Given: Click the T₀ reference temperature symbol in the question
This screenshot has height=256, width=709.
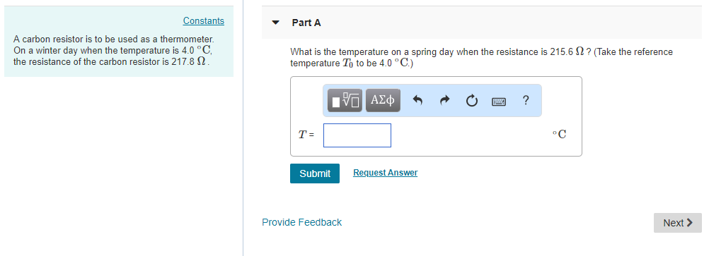Looking at the screenshot, I should pos(347,63).
